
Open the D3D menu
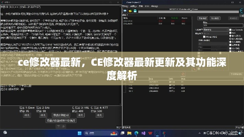point(147,6)
